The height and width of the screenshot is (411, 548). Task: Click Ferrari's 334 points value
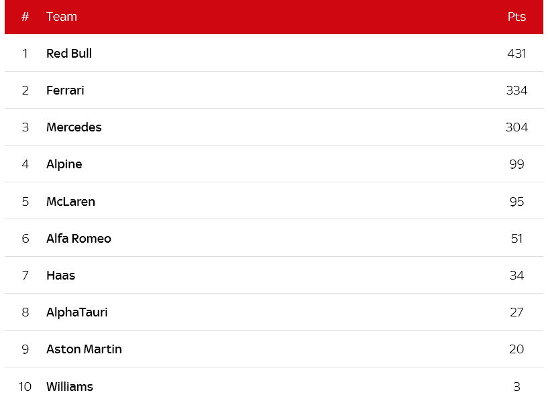pyautogui.click(x=516, y=90)
